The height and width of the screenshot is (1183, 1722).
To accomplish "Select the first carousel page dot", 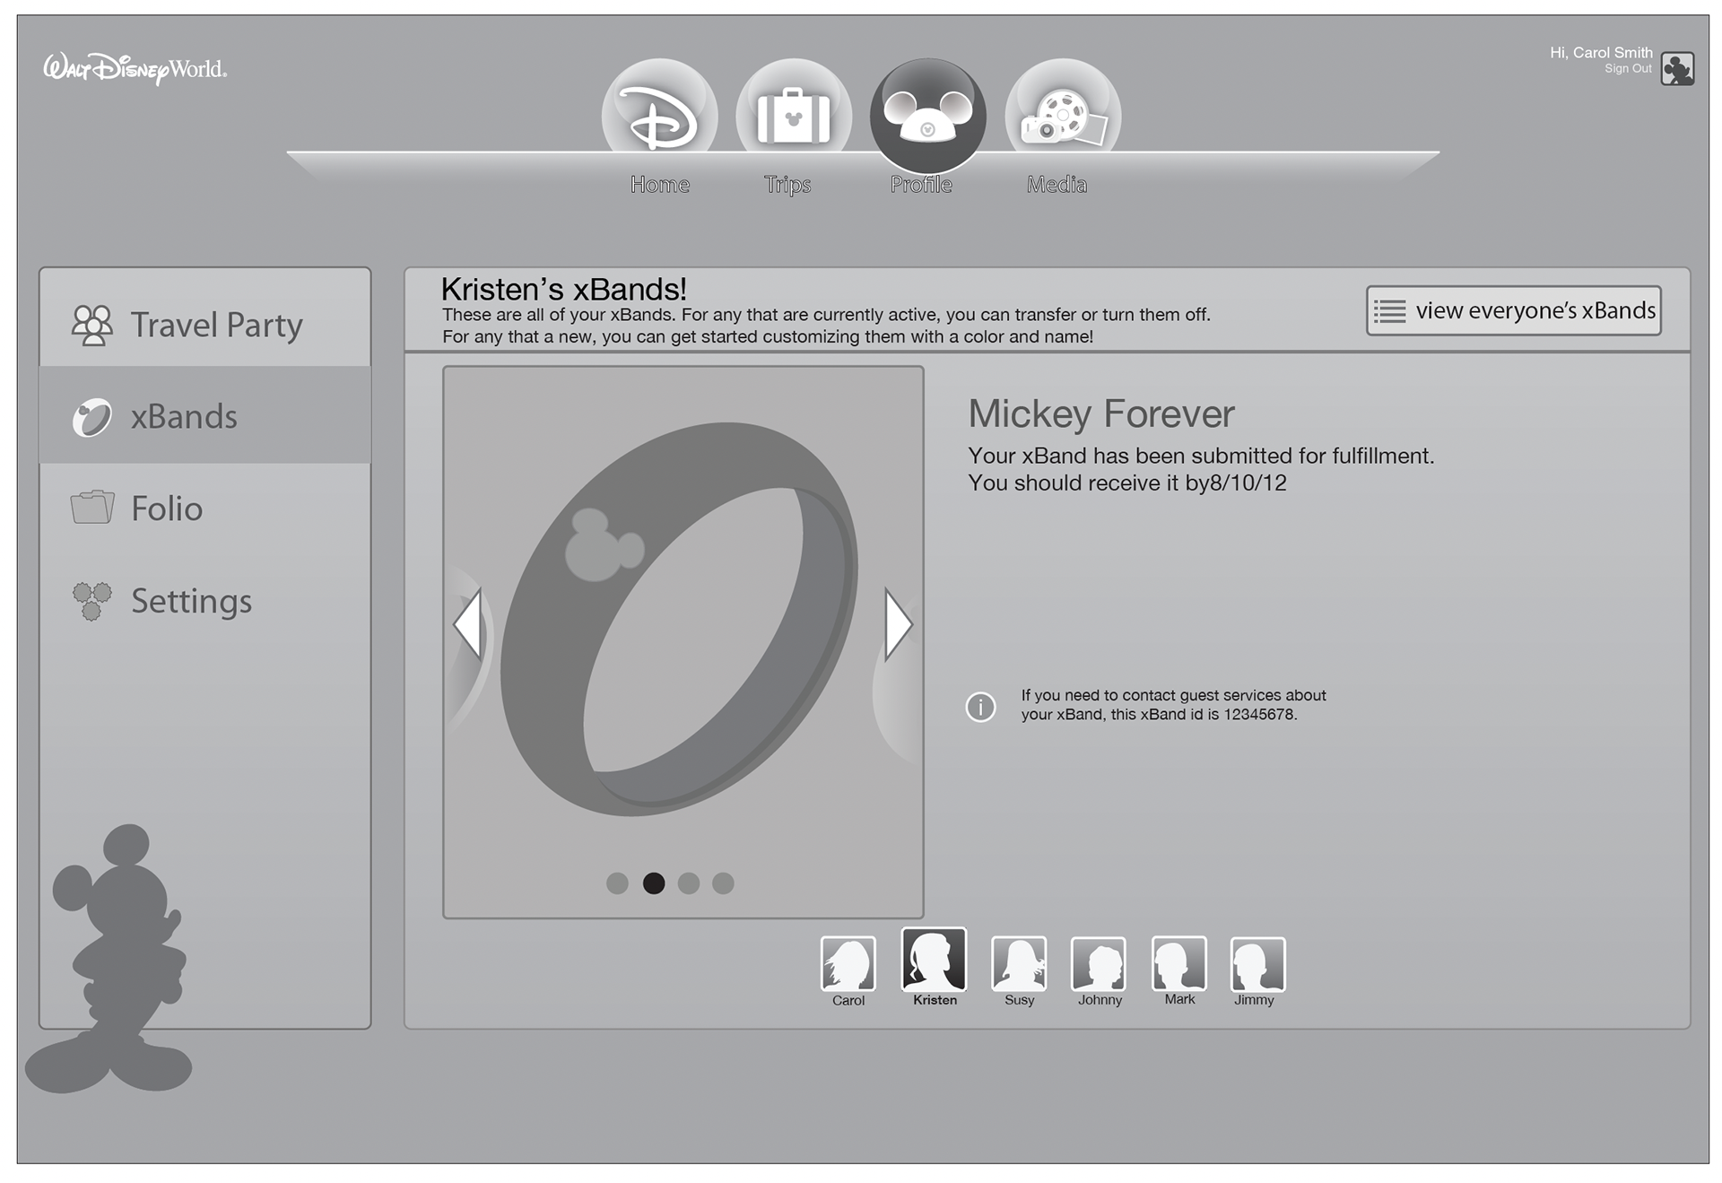I will point(617,883).
